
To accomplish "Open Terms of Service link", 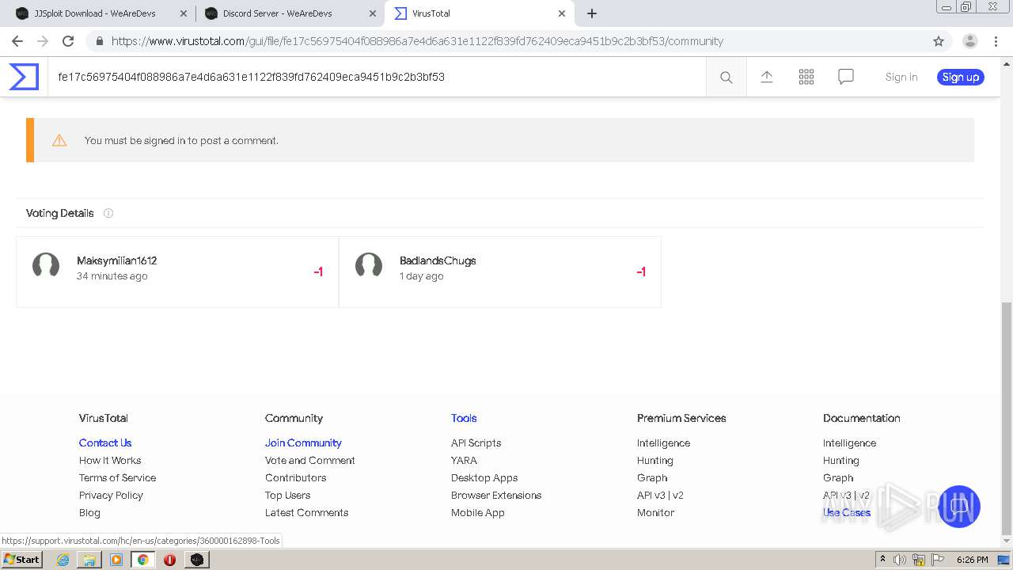I will pyautogui.click(x=117, y=477).
